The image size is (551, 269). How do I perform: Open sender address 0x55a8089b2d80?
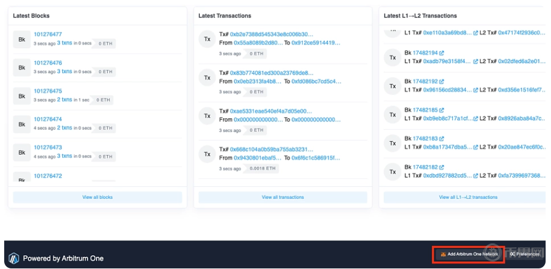pos(258,43)
